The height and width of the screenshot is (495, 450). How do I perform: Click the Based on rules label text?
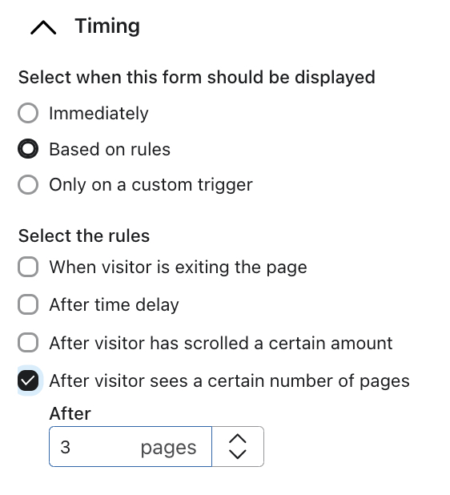(x=110, y=149)
